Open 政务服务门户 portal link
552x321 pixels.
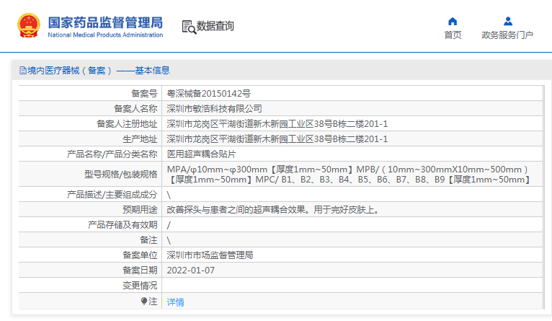click(x=507, y=35)
